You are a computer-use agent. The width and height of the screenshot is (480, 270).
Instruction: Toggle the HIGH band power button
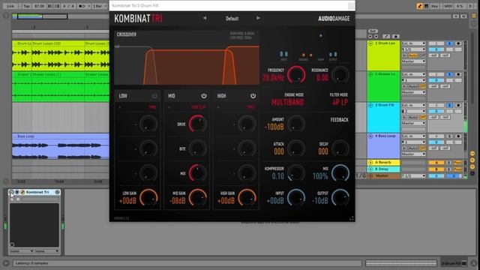pyautogui.click(x=253, y=96)
